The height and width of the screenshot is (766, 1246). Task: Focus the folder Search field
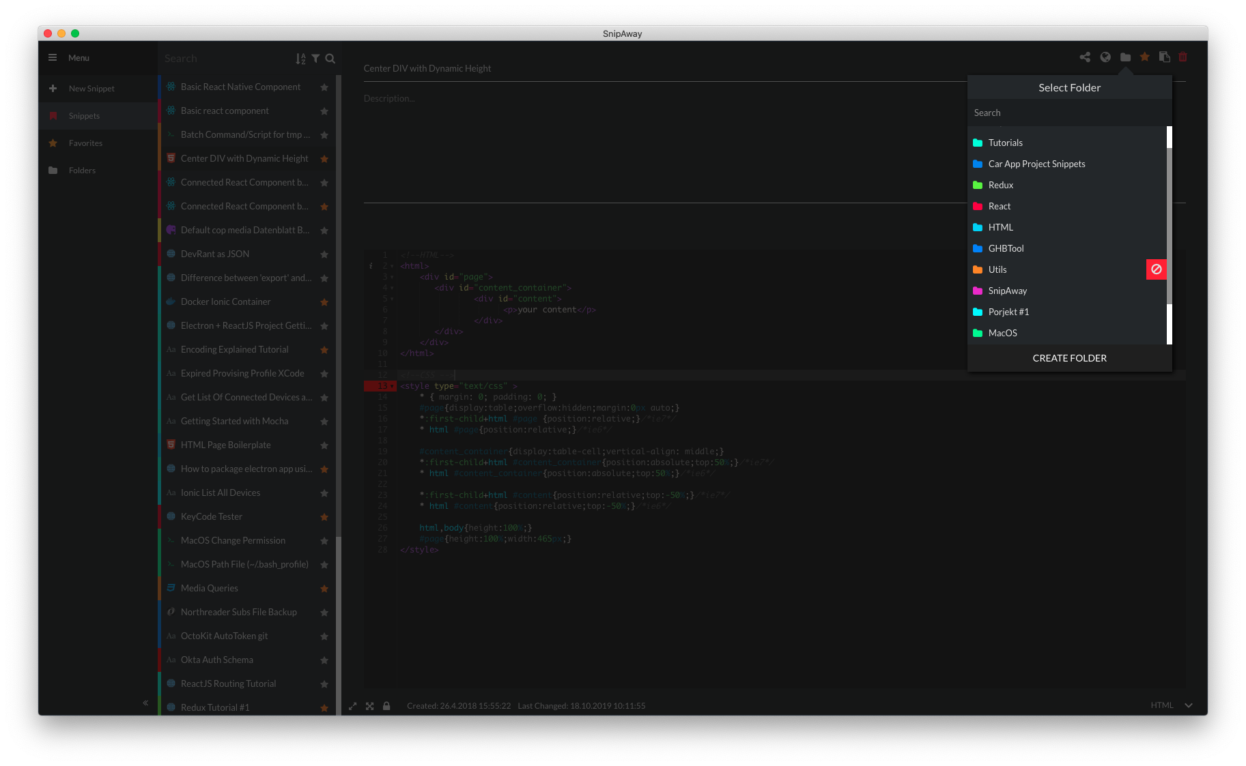(1069, 113)
